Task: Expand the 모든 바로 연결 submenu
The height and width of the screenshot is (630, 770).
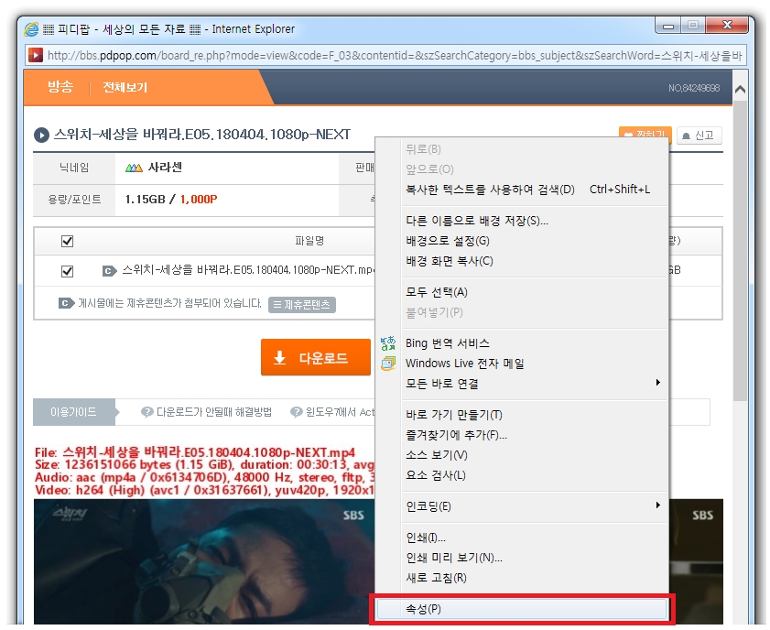Action: [535, 384]
